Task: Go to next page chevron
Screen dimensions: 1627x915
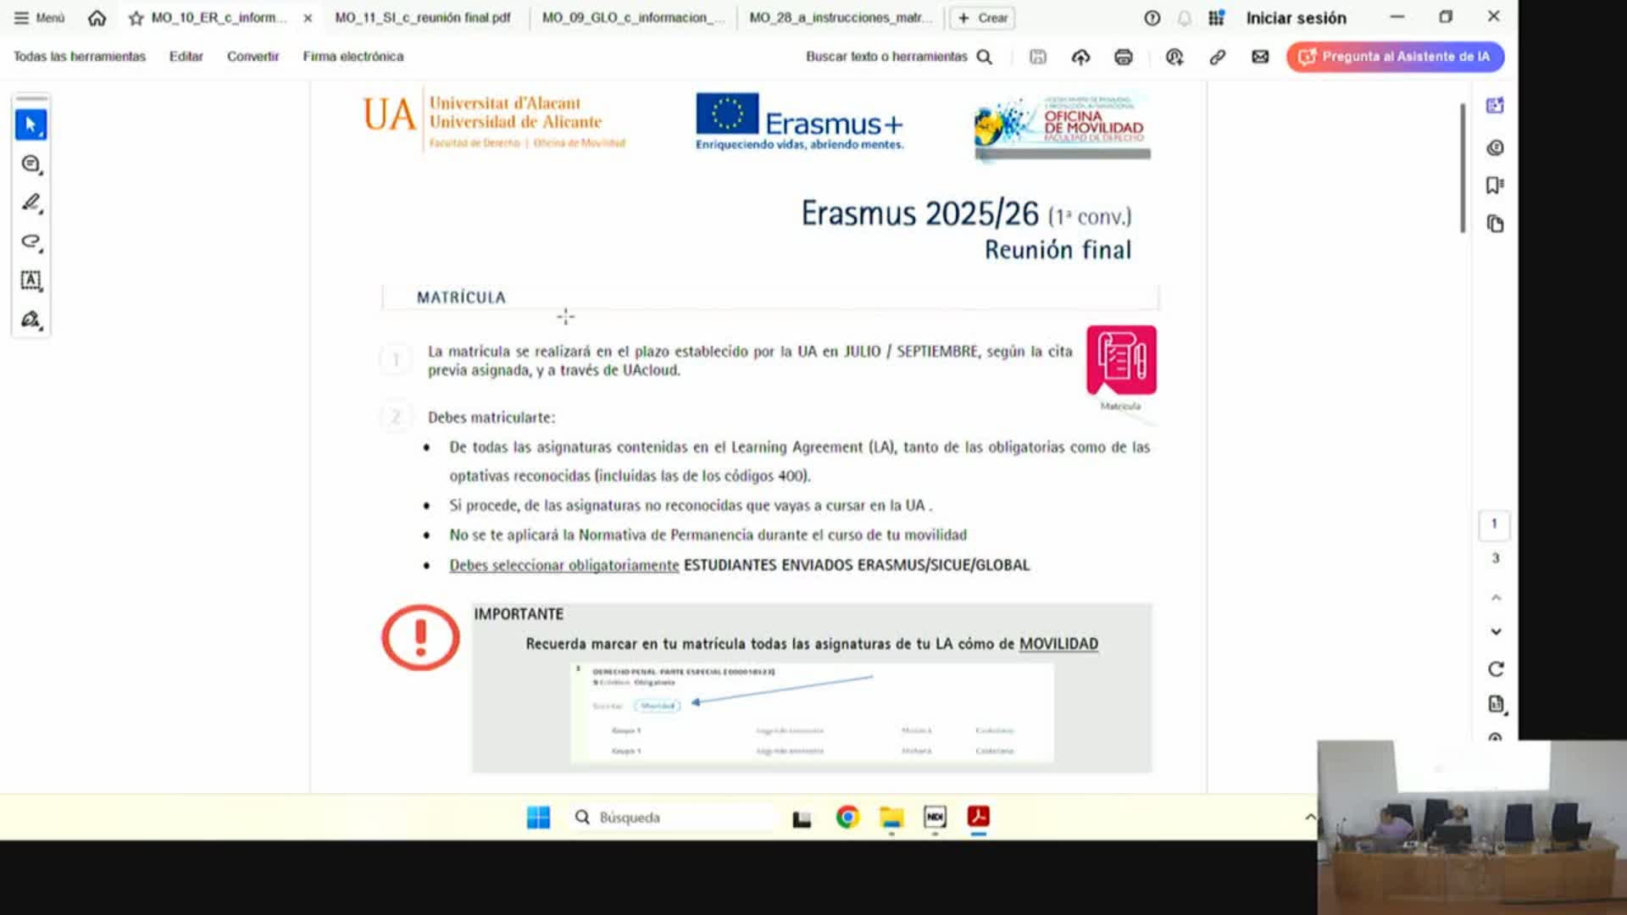Action: tap(1496, 632)
